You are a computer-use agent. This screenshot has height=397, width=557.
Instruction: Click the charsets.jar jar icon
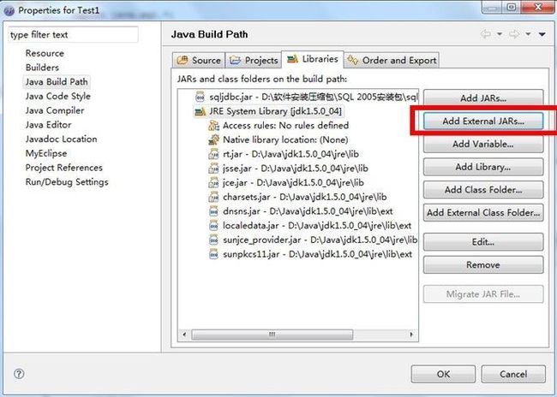click(x=213, y=197)
